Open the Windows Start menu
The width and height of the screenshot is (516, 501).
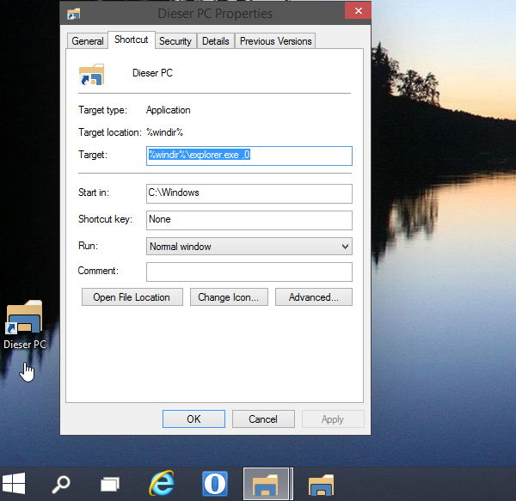pyautogui.click(x=13, y=483)
